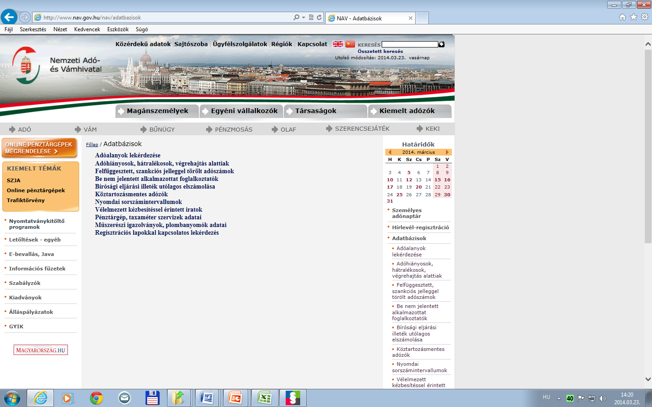Open Microsoft Excel from the taskbar
The image size is (652, 407).
coord(264,398)
